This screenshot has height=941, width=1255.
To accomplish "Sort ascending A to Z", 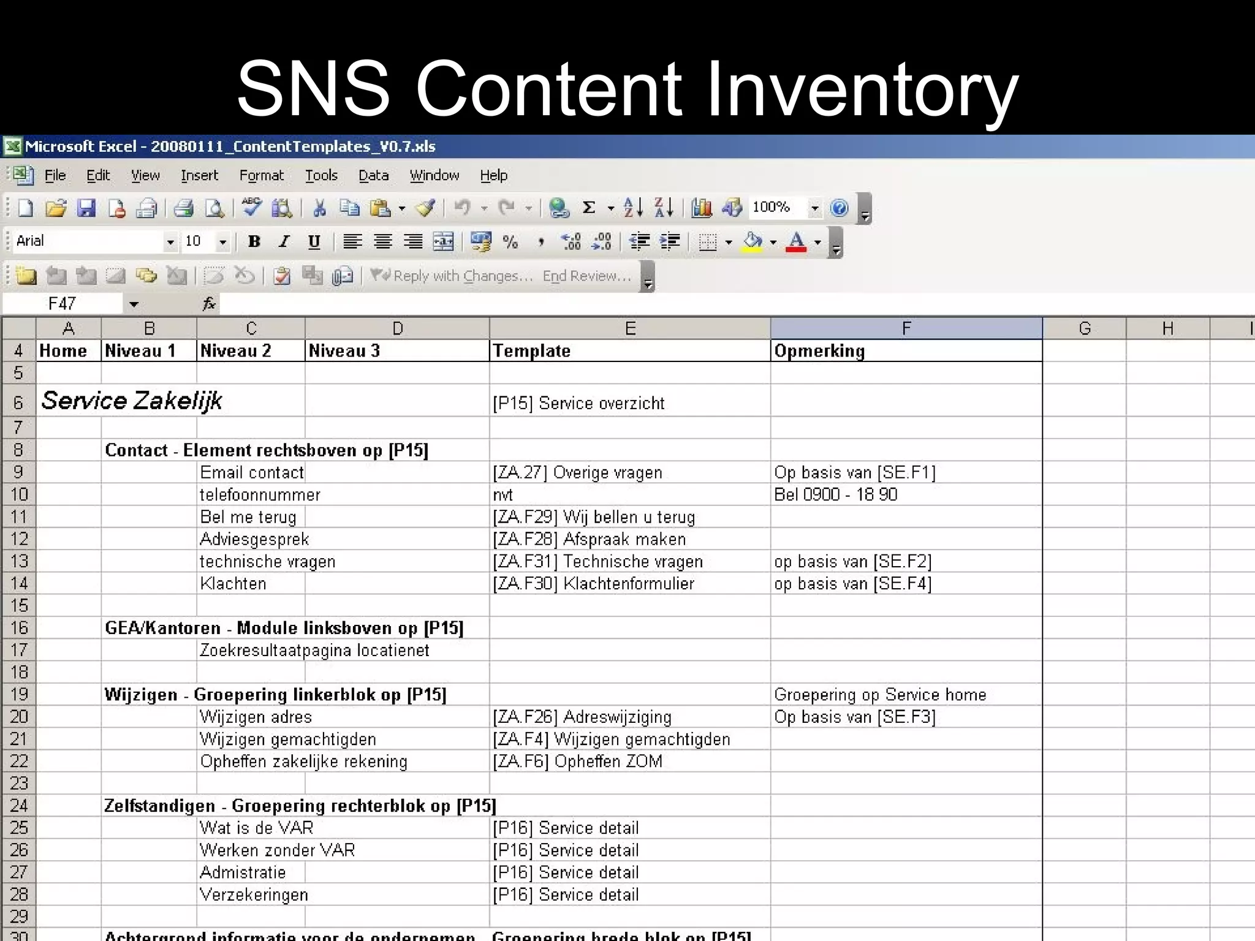I will pyautogui.click(x=633, y=208).
